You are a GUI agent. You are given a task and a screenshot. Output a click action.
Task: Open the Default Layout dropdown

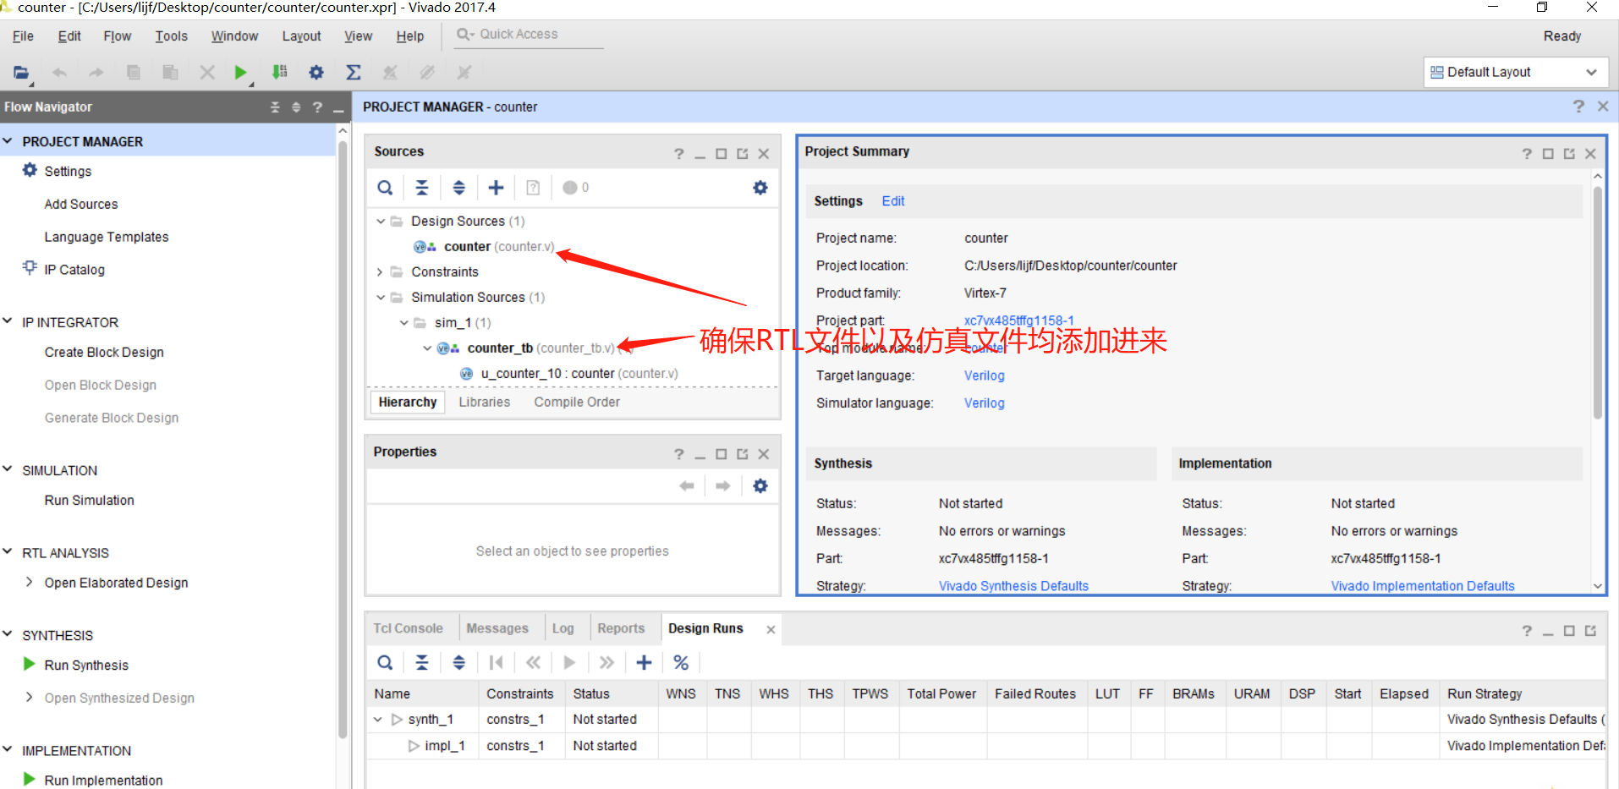[1515, 73]
